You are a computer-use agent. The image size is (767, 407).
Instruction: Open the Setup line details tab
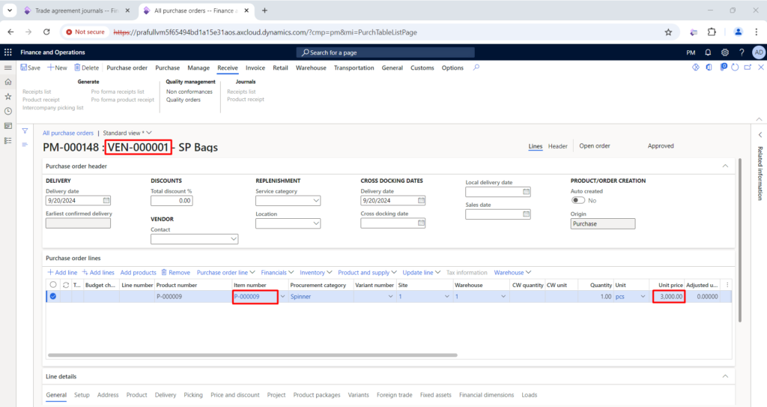82,395
